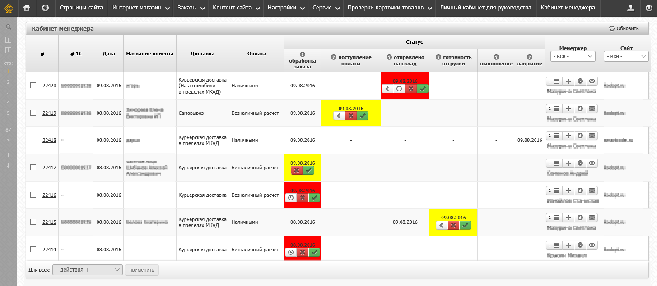657x286 pixels.
Task: Click sidebar scroll-up arrow
Action: pyautogui.click(x=8, y=155)
